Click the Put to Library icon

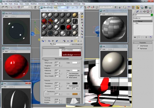(x=64, y=41)
